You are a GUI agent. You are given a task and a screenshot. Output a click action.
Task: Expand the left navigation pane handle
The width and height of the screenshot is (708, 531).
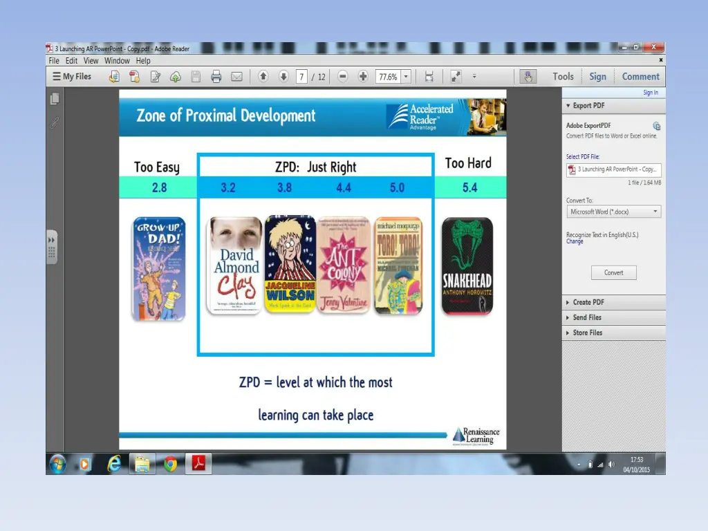[x=52, y=247]
